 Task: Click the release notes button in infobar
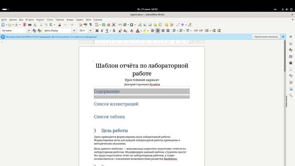coord(266,37)
